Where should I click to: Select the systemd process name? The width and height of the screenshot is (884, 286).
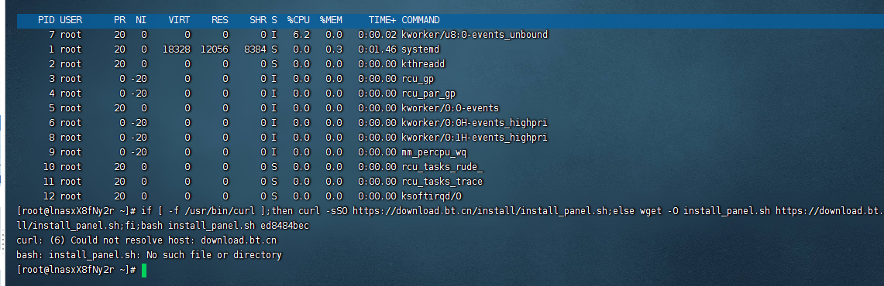(x=421, y=49)
